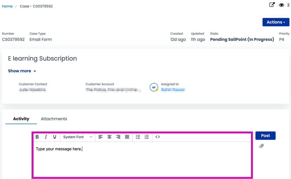Switch to the Attachments tab
291x179 pixels.
54,119
